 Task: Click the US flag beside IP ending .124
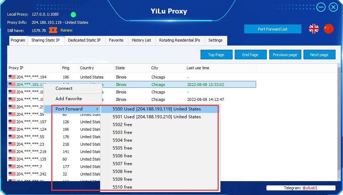tap(12, 129)
